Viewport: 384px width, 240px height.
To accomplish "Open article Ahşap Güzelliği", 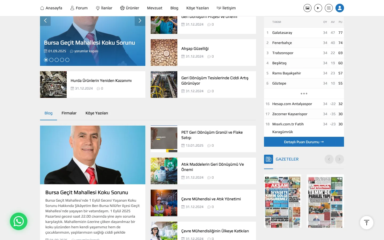I will [x=195, y=49].
